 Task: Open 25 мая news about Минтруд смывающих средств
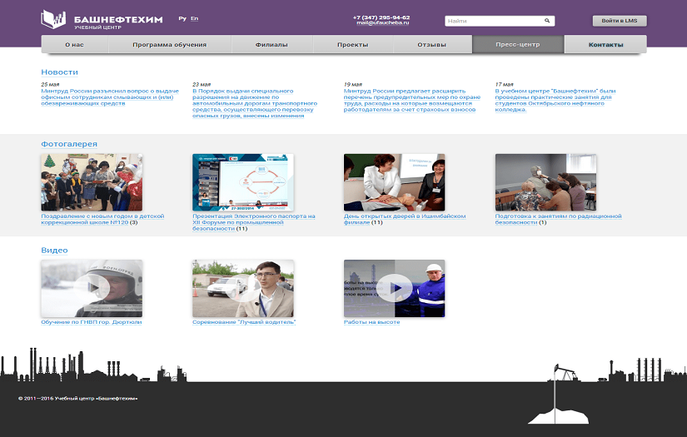click(x=110, y=97)
